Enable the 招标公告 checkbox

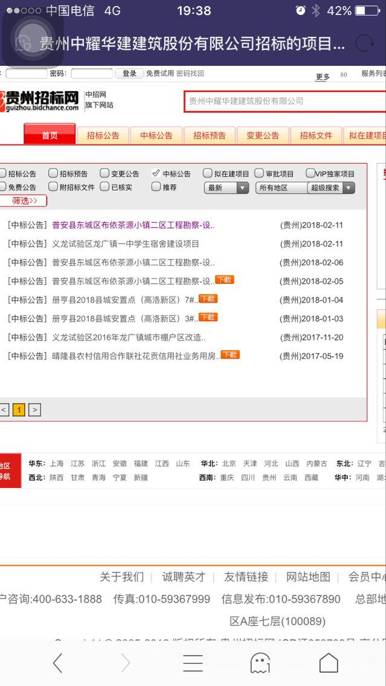[2, 174]
